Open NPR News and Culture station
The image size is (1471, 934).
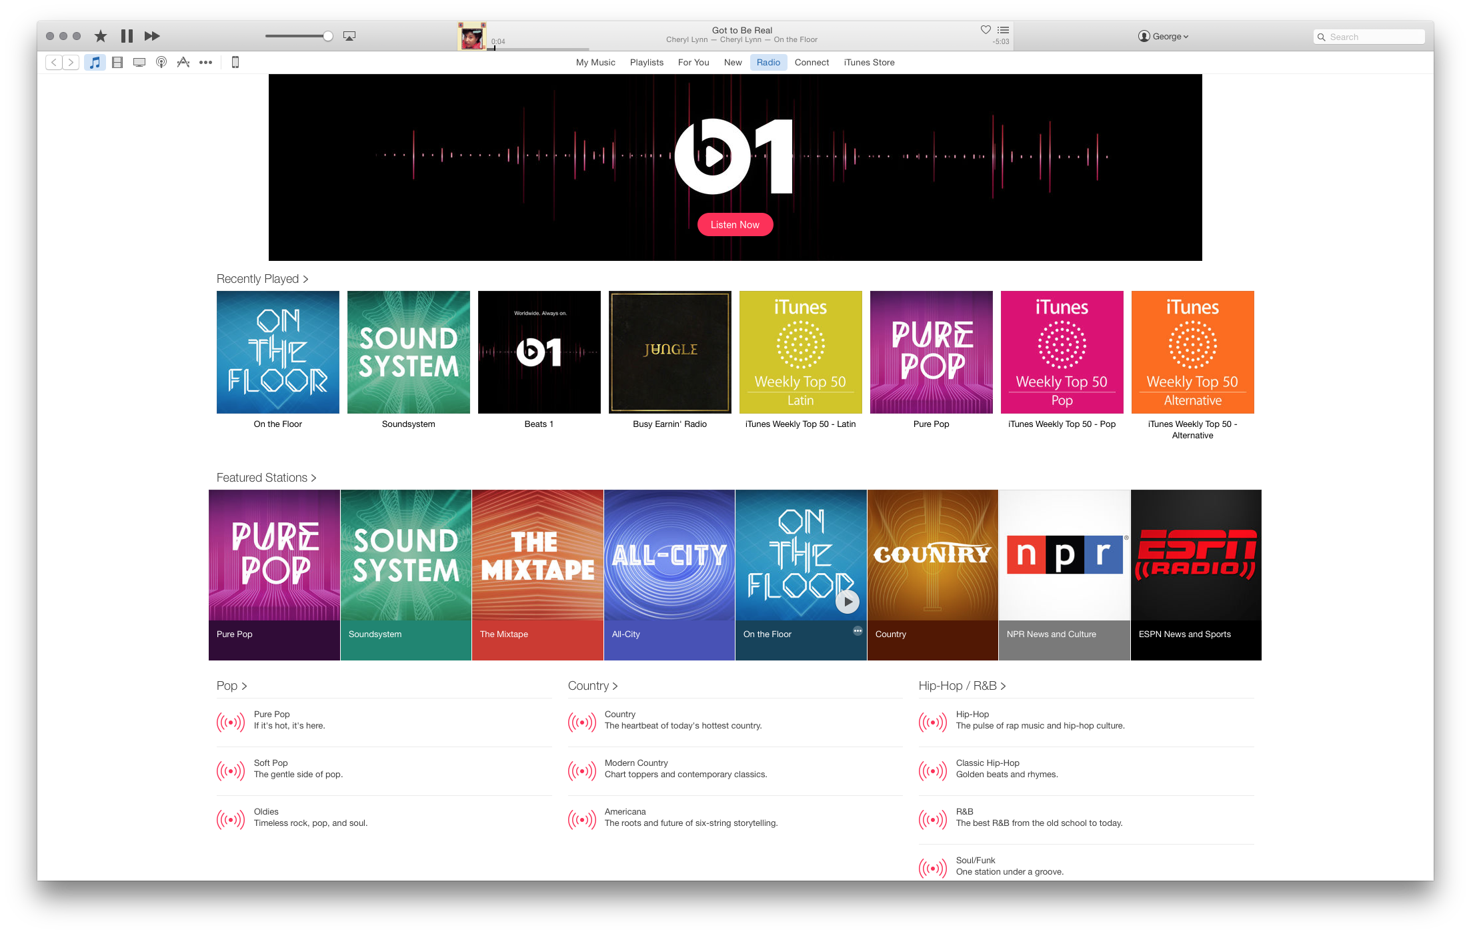[1064, 574]
